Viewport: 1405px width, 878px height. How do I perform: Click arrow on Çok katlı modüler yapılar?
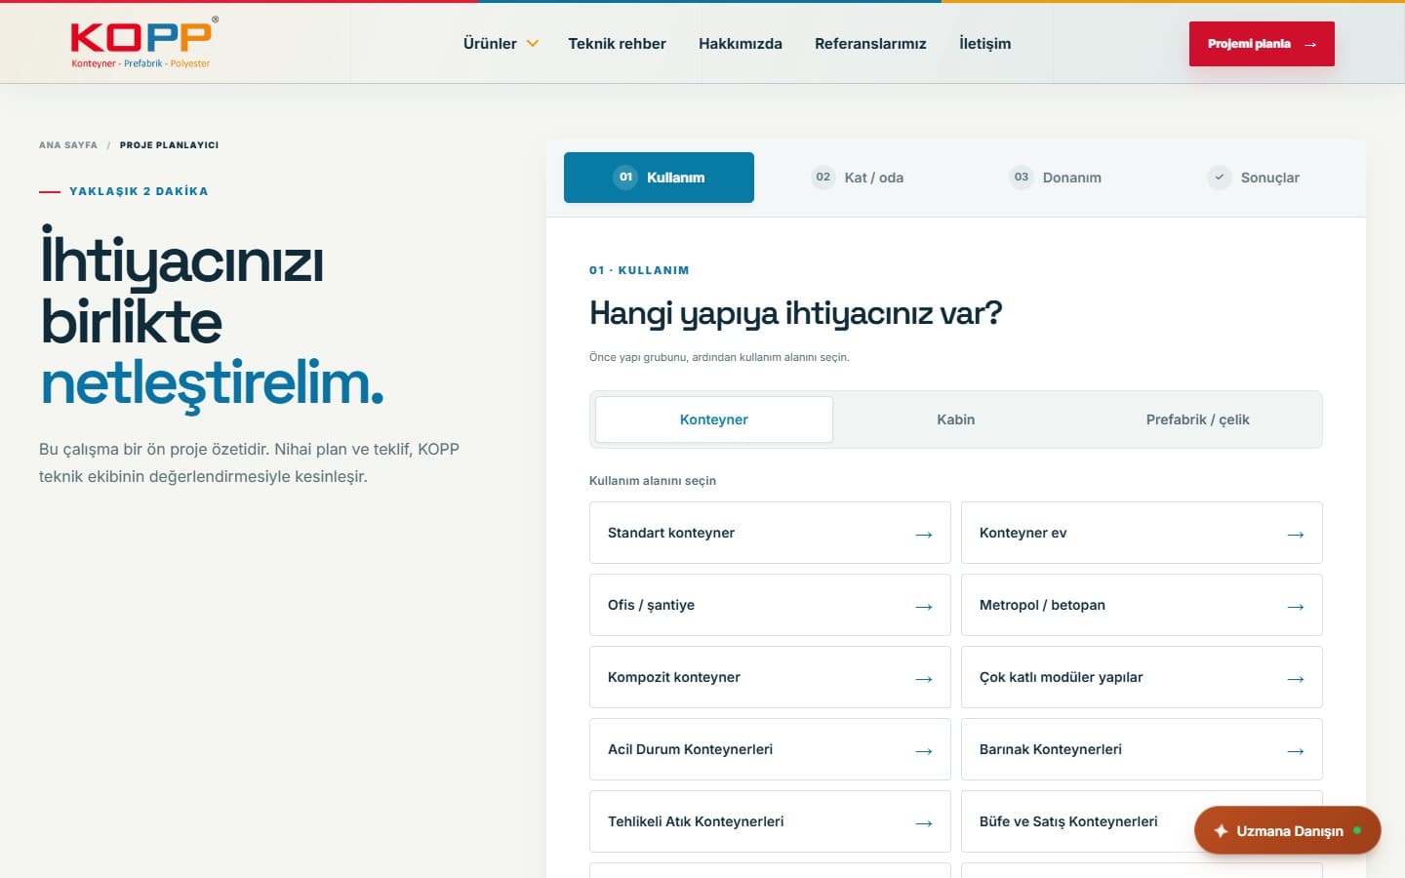point(1296,679)
